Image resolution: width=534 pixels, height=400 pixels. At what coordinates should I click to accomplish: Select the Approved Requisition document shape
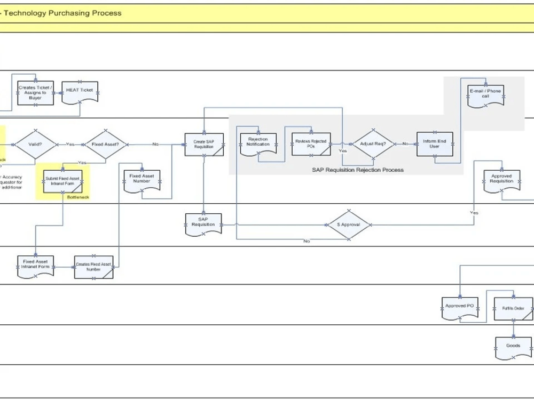pos(501,179)
